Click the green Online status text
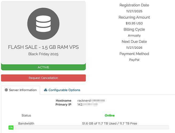 point(110,115)
